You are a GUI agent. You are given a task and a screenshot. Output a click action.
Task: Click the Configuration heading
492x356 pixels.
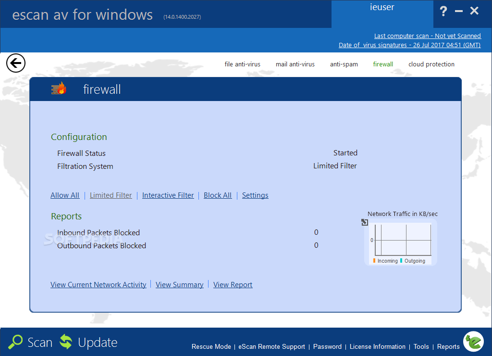click(79, 137)
